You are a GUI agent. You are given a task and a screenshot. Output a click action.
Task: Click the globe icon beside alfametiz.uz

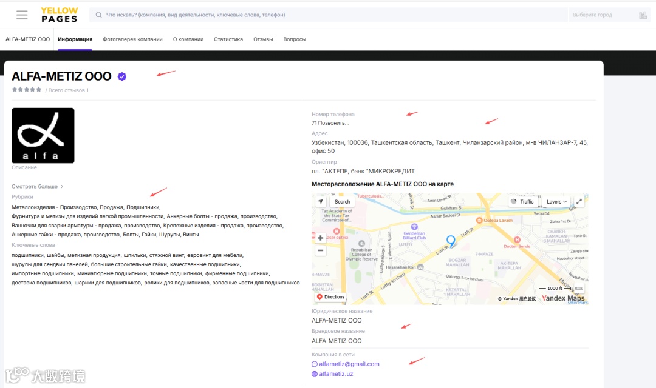(x=315, y=374)
